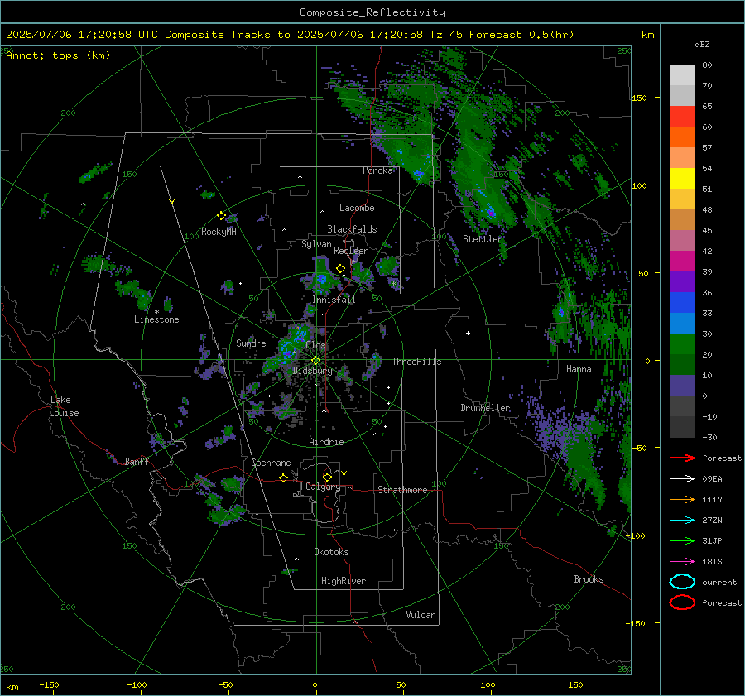Viewport: 745px width, 696px height.
Task: Click the yellow radar-site diamond above Didsbury
Action: click(x=315, y=361)
